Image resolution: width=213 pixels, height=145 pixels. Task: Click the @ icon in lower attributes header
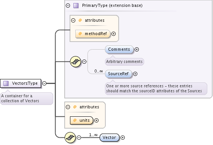pos(75,107)
